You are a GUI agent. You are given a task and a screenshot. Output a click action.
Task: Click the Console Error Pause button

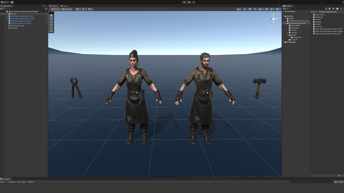click(x=21, y=182)
